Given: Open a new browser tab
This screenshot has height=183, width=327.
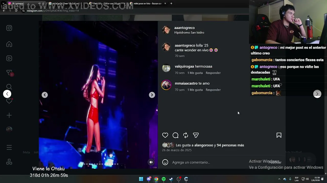Looking at the screenshot, I should (x=171, y=4).
